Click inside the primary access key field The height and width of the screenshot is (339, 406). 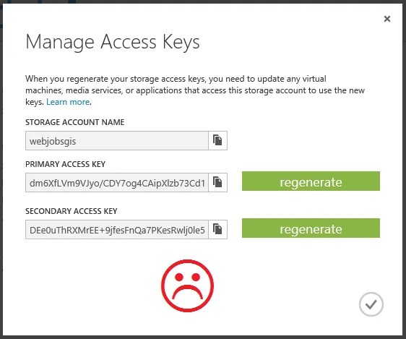point(117,182)
